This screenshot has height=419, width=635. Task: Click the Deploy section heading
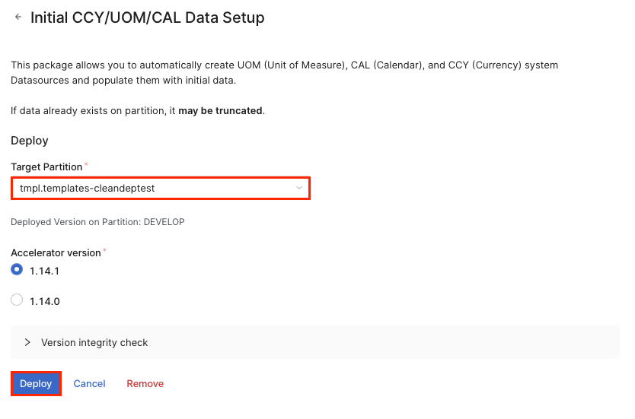click(30, 141)
